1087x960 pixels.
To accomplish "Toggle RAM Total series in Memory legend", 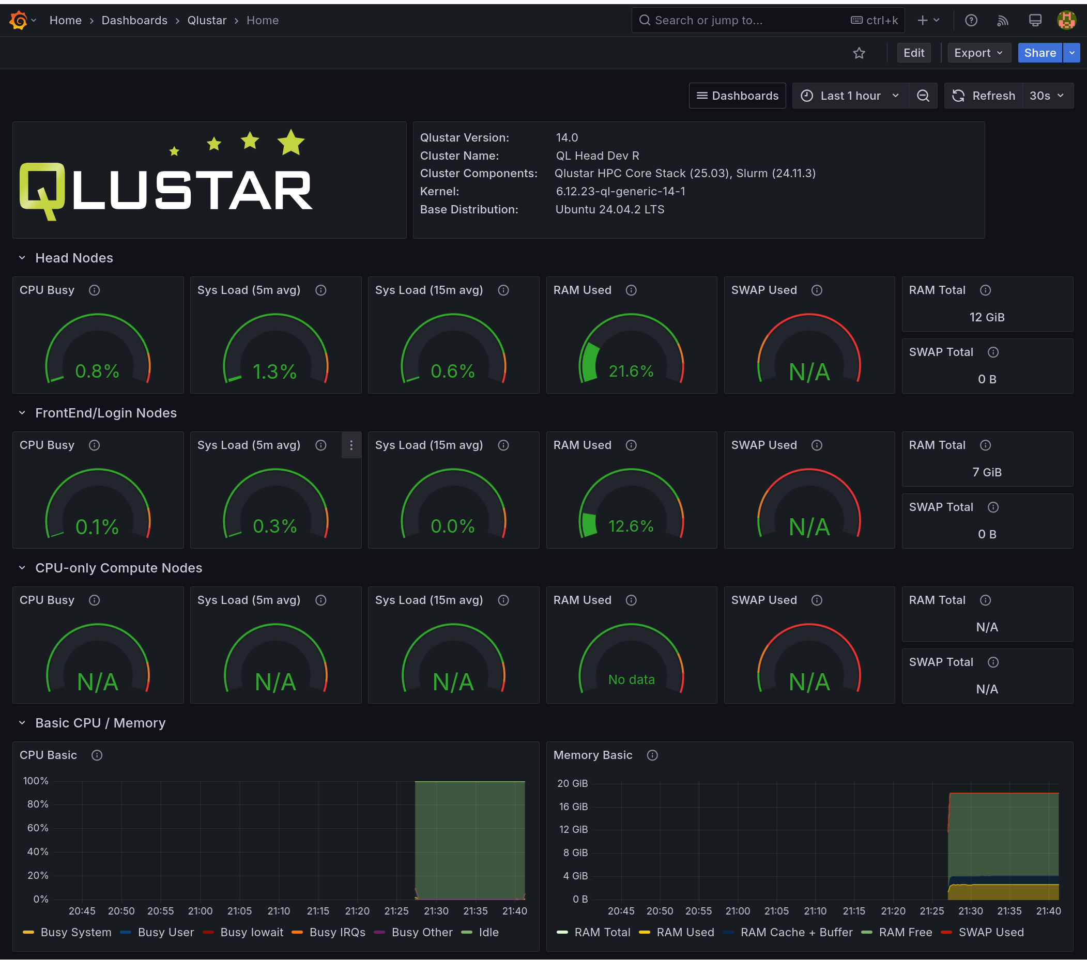I will [x=602, y=933].
